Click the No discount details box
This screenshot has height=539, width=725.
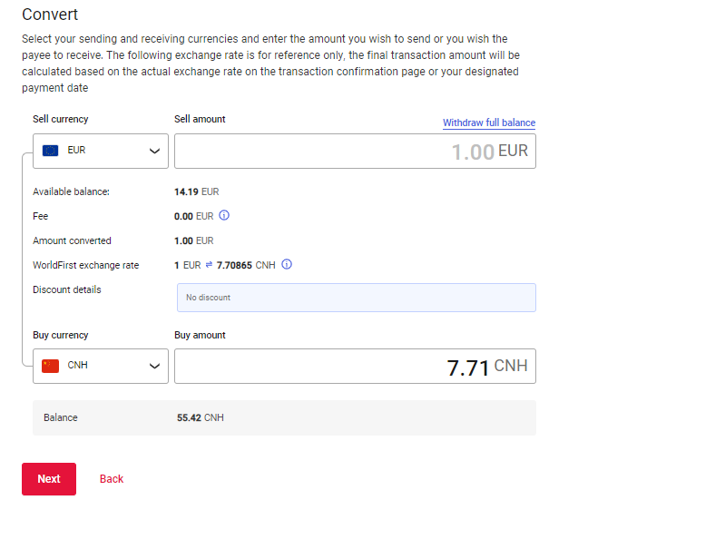(x=356, y=298)
